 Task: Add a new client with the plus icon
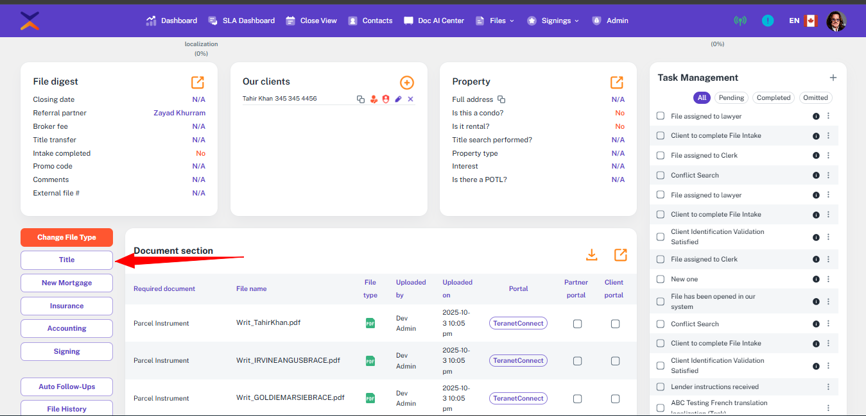406,82
